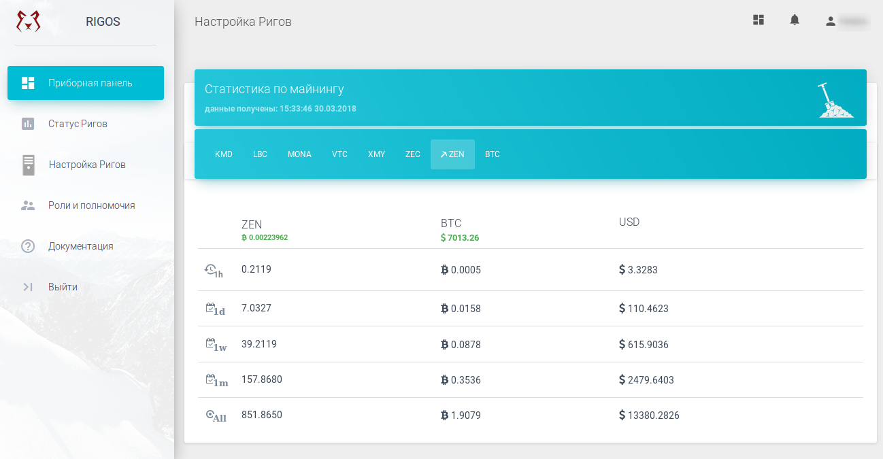Open the user account profile icon

click(830, 21)
